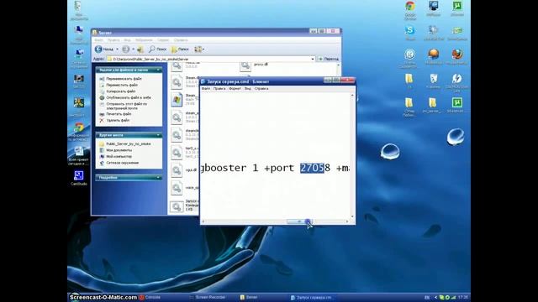Screen dimensions: 538x302
Task: Click the Notepad horizontal scrollbar thumb
Action: (299, 221)
